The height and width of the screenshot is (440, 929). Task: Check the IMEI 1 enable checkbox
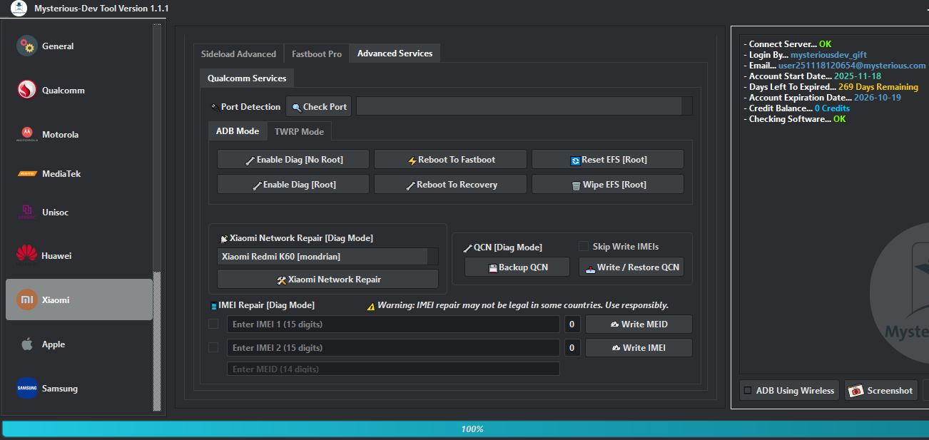pos(213,323)
